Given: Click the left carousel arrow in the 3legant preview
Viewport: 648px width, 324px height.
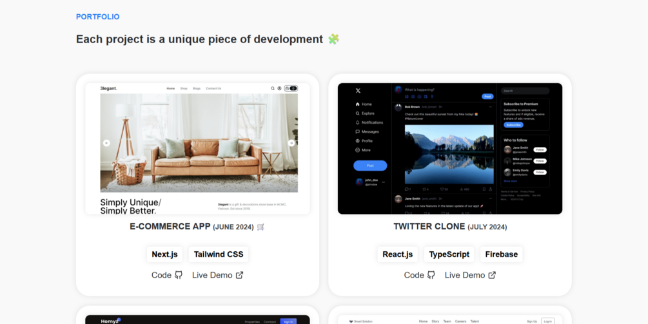Looking at the screenshot, I should tap(106, 143).
